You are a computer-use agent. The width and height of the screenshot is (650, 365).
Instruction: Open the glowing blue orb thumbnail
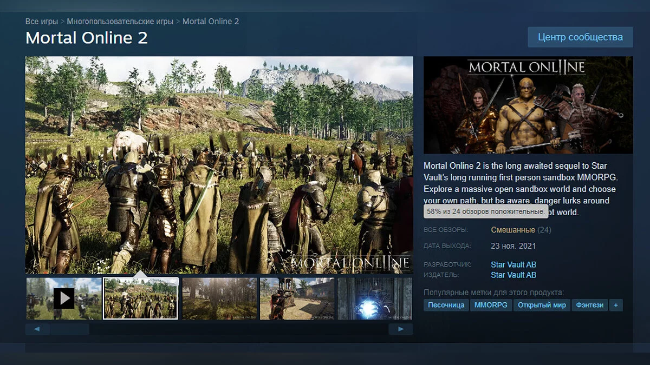(x=375, y=298)
